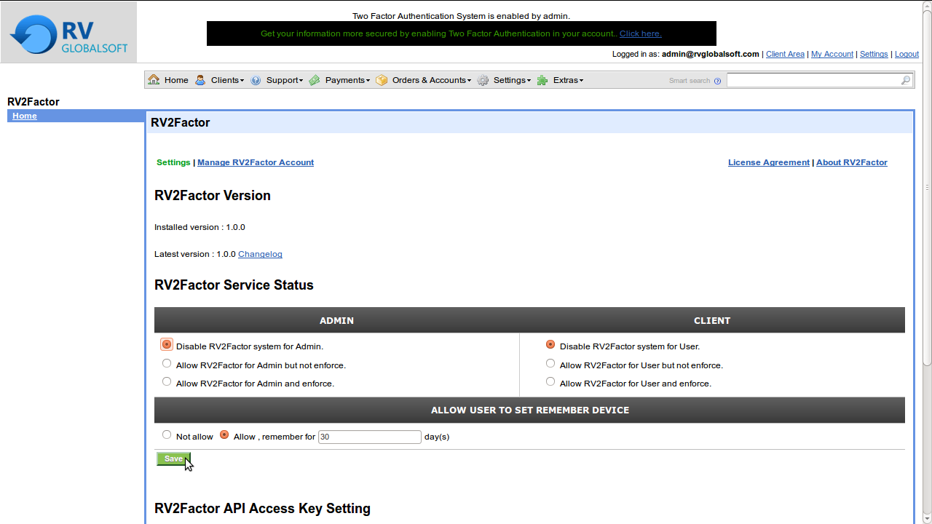Click the Logout link
The image size is (932, 524).
[907, 54]
